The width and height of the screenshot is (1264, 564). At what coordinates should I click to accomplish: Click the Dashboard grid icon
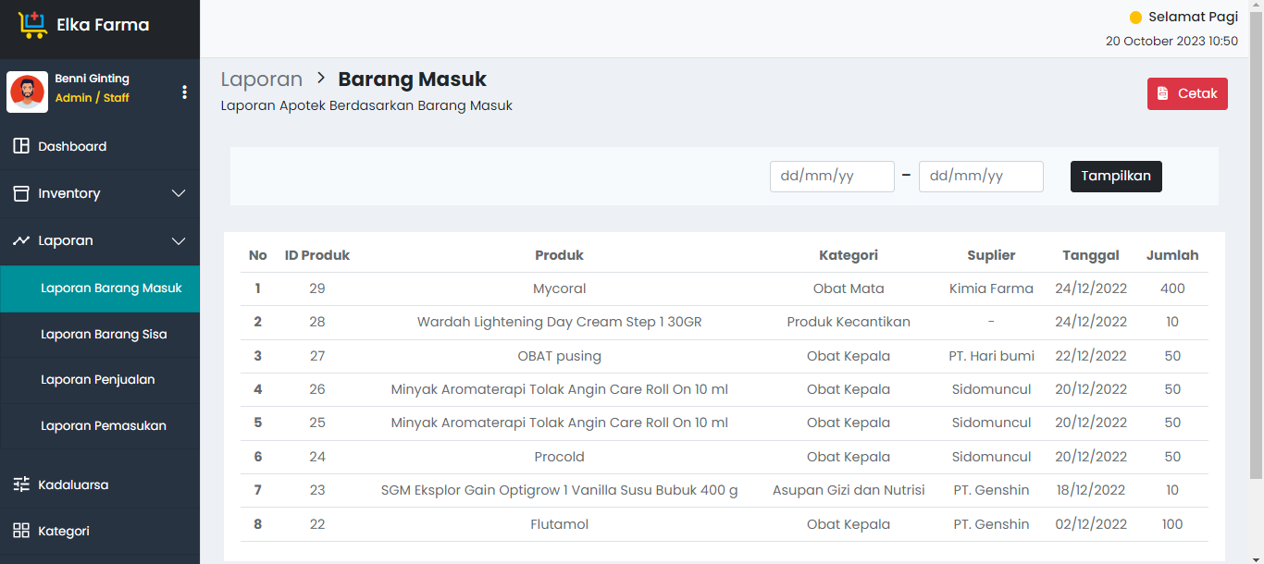[x=21, y=146]
